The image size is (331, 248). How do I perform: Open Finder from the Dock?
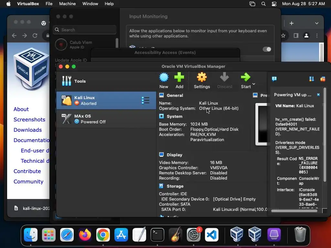coord(31,234)
